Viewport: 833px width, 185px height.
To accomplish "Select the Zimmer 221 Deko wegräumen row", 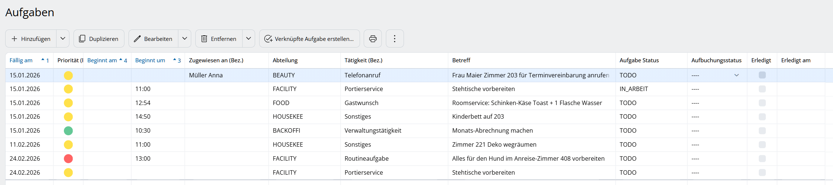I will [494, 144].
